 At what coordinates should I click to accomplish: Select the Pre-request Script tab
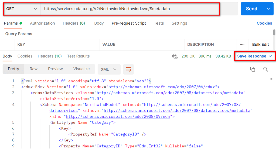129,23
